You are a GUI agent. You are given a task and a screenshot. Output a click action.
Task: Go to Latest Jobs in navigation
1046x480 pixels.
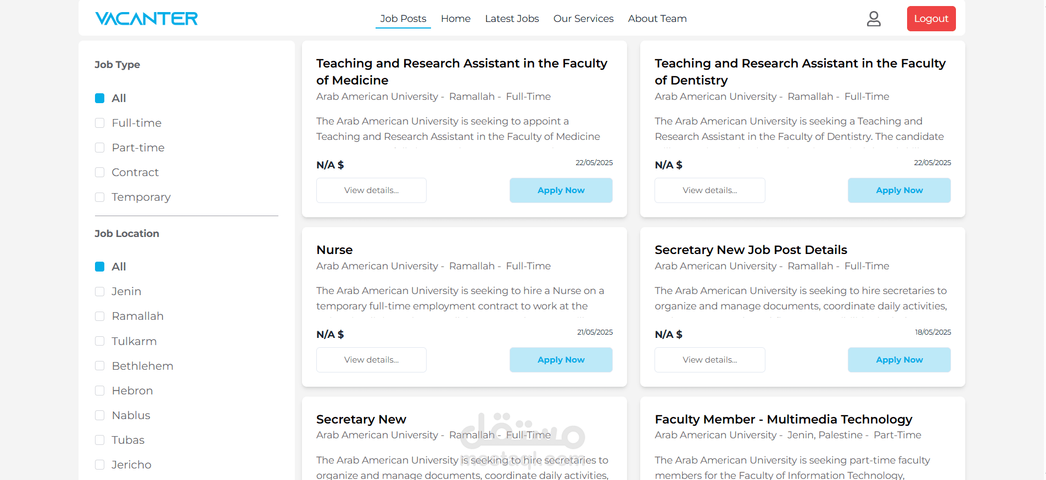point(512,19)
